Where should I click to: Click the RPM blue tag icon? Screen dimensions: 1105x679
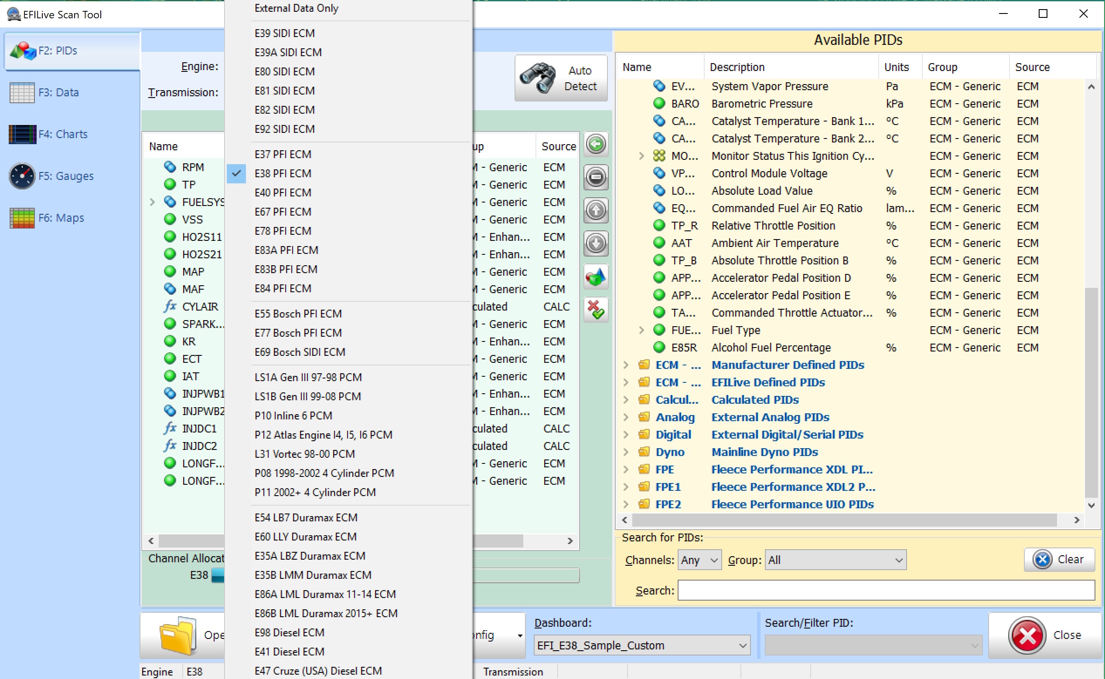(x=170, y=167)
